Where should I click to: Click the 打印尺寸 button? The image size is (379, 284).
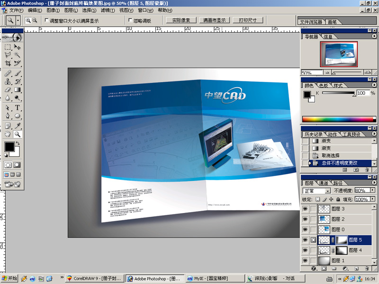tap(248, 20)
